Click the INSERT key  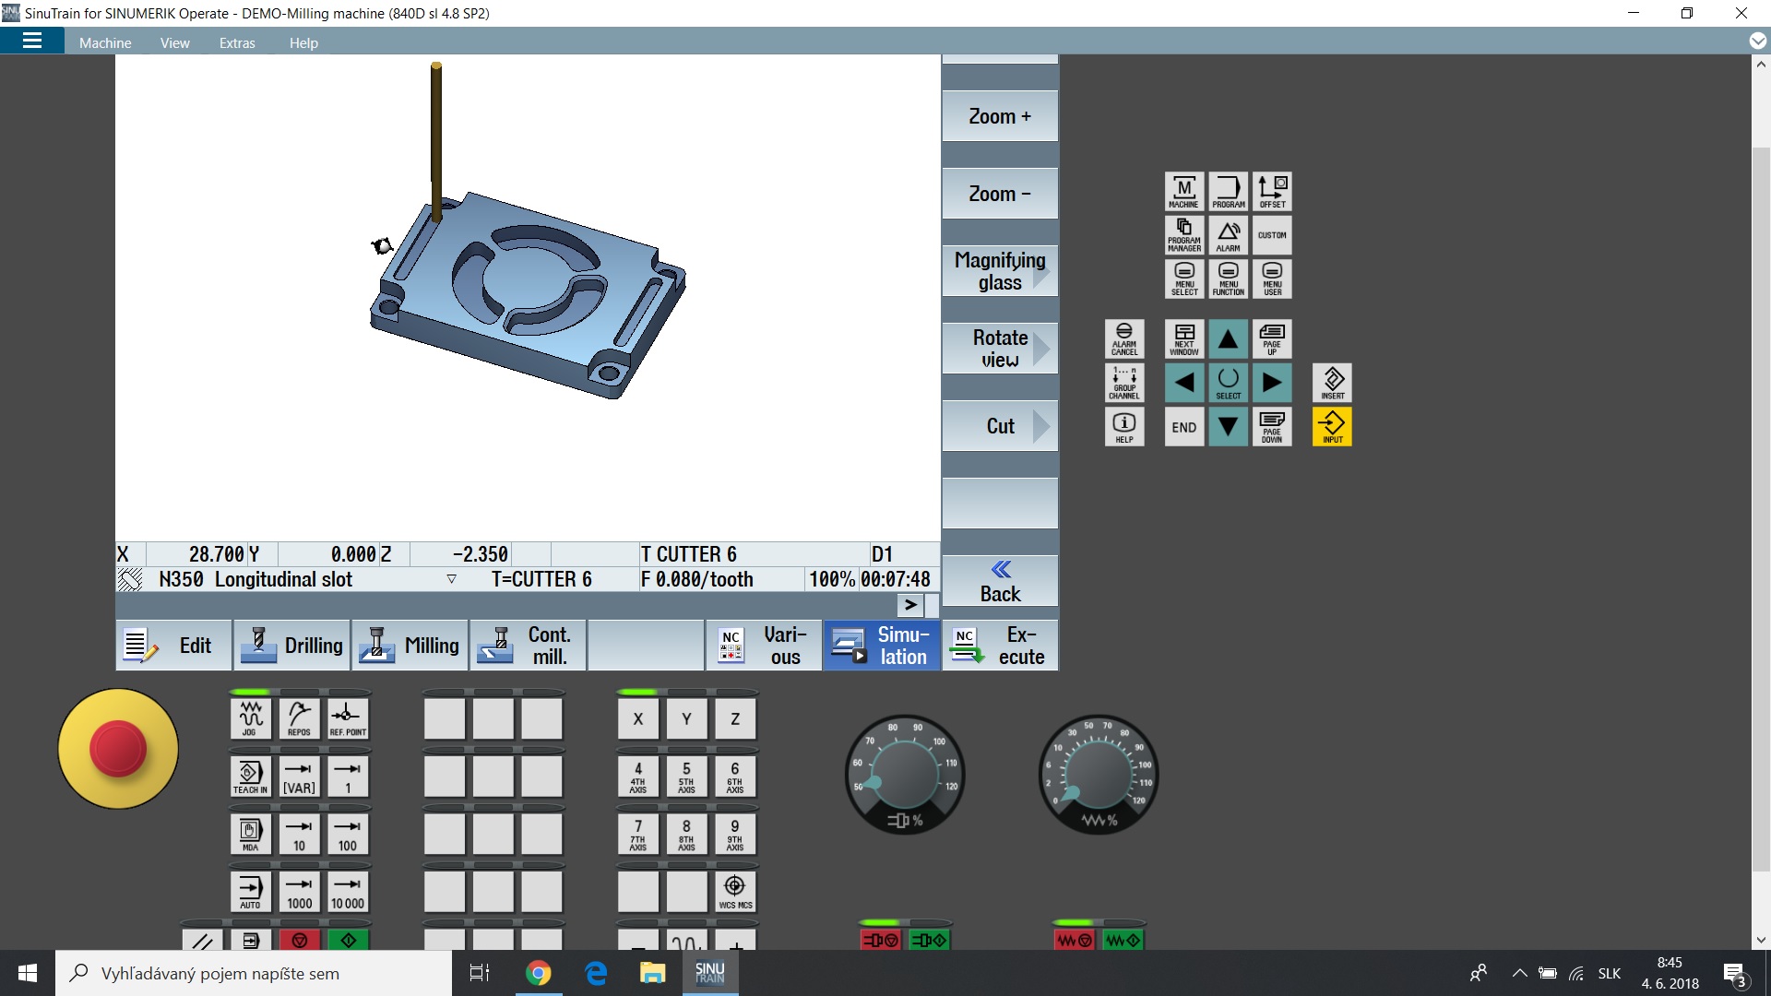[x=1332, y=383]
